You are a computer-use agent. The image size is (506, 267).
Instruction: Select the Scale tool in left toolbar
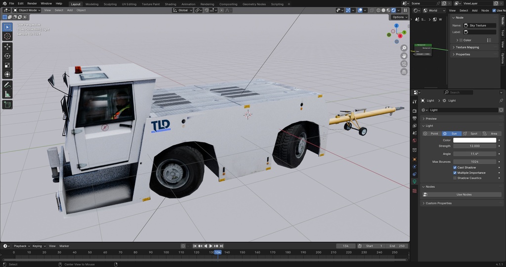[7, 65]
